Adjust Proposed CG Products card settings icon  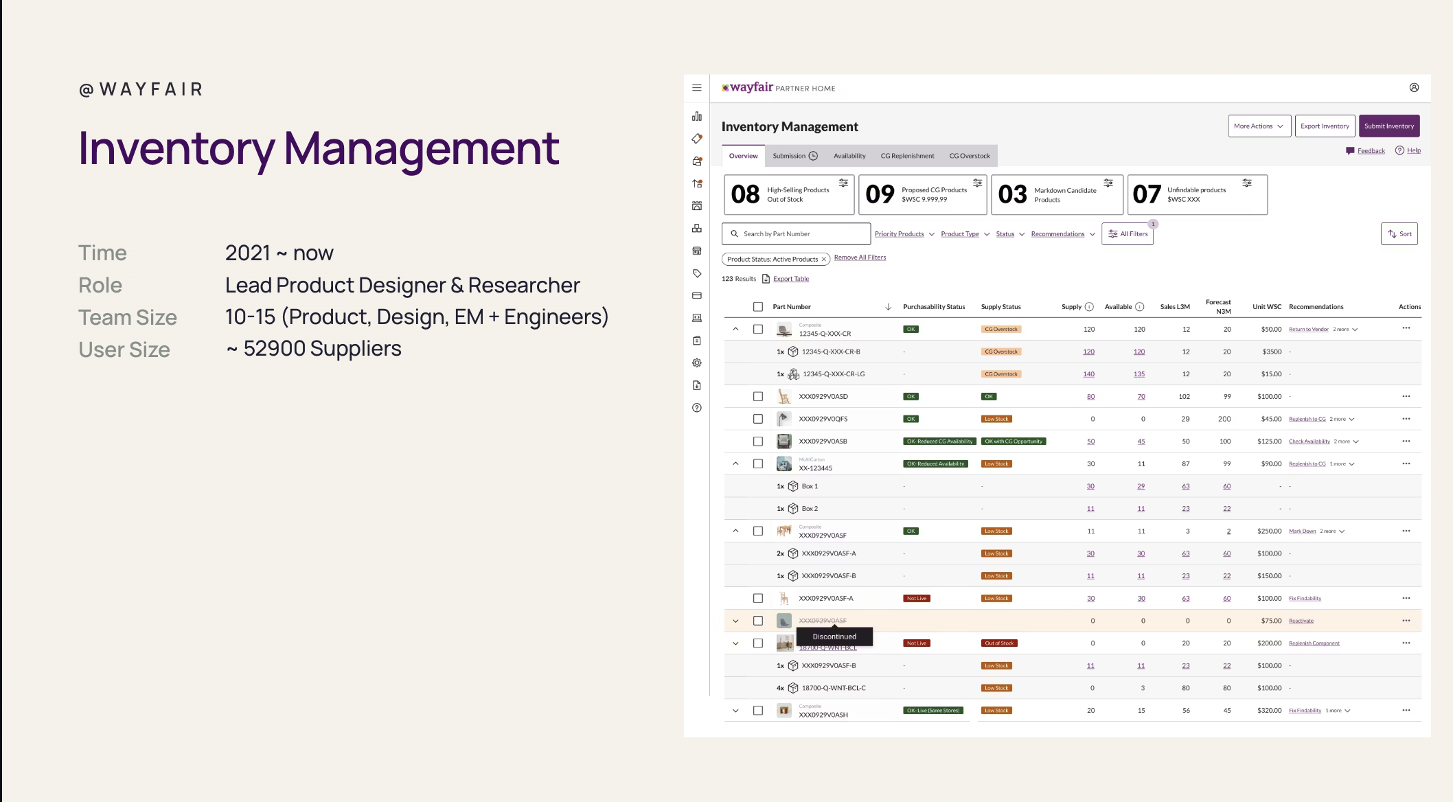click(978, 183)
